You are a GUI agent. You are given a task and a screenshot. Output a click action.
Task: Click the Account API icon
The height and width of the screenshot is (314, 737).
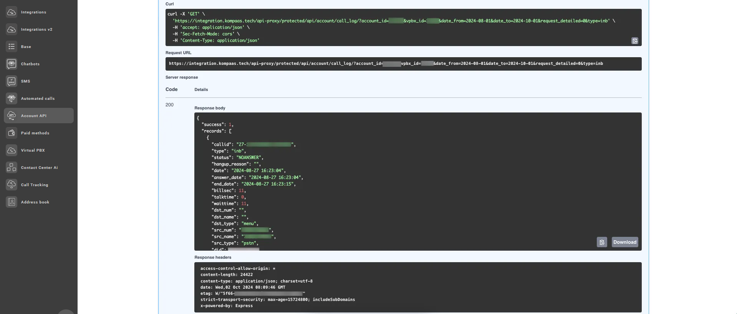[12, 116]
